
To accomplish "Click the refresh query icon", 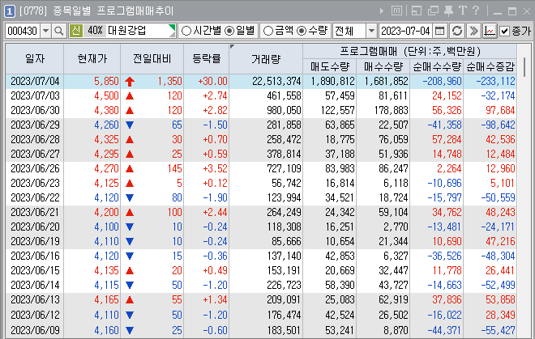I will (x=457, y=31).
